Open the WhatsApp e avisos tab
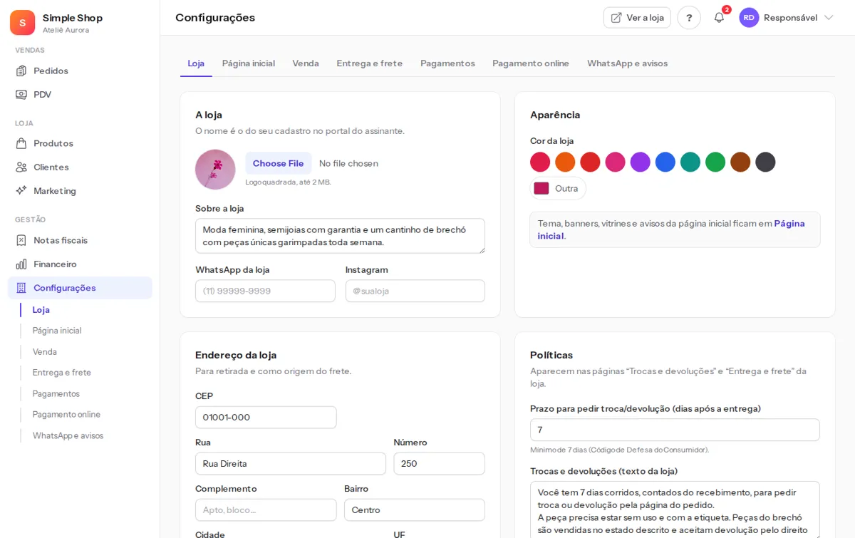855x538 pixels. [x=628, y=63]
